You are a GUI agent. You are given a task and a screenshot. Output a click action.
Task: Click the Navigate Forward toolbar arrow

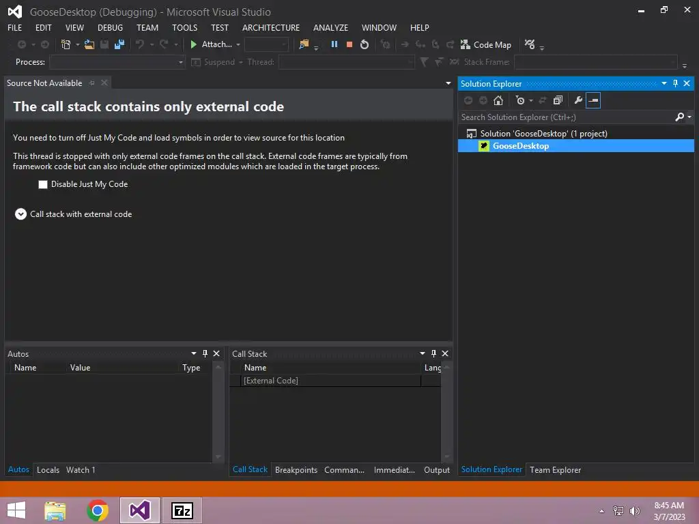pos(45,44)
